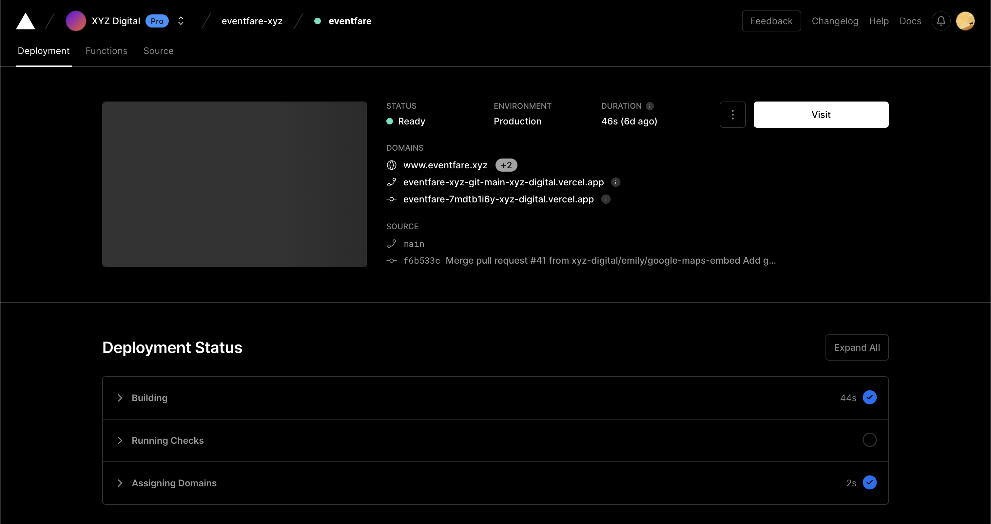Open the Help link
This screenshot has height=524, width=991.
point(879,21)
